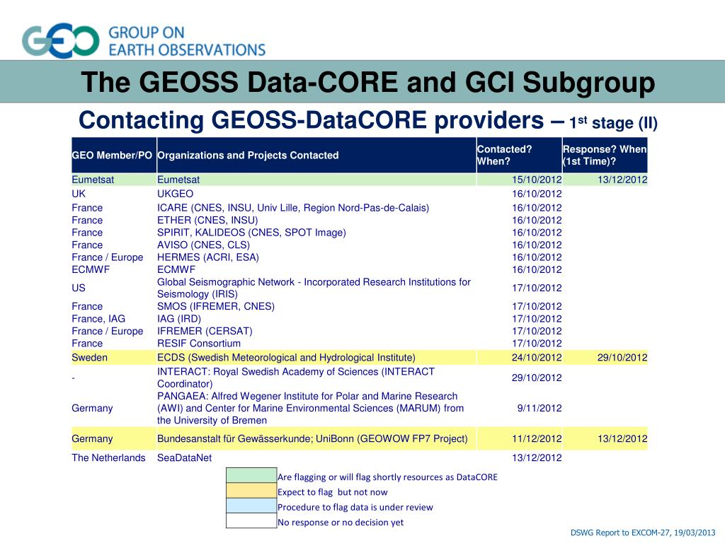725x543 pixels.
Task: Click the ICARE organization row text
Action: click(x=293, y=208)
